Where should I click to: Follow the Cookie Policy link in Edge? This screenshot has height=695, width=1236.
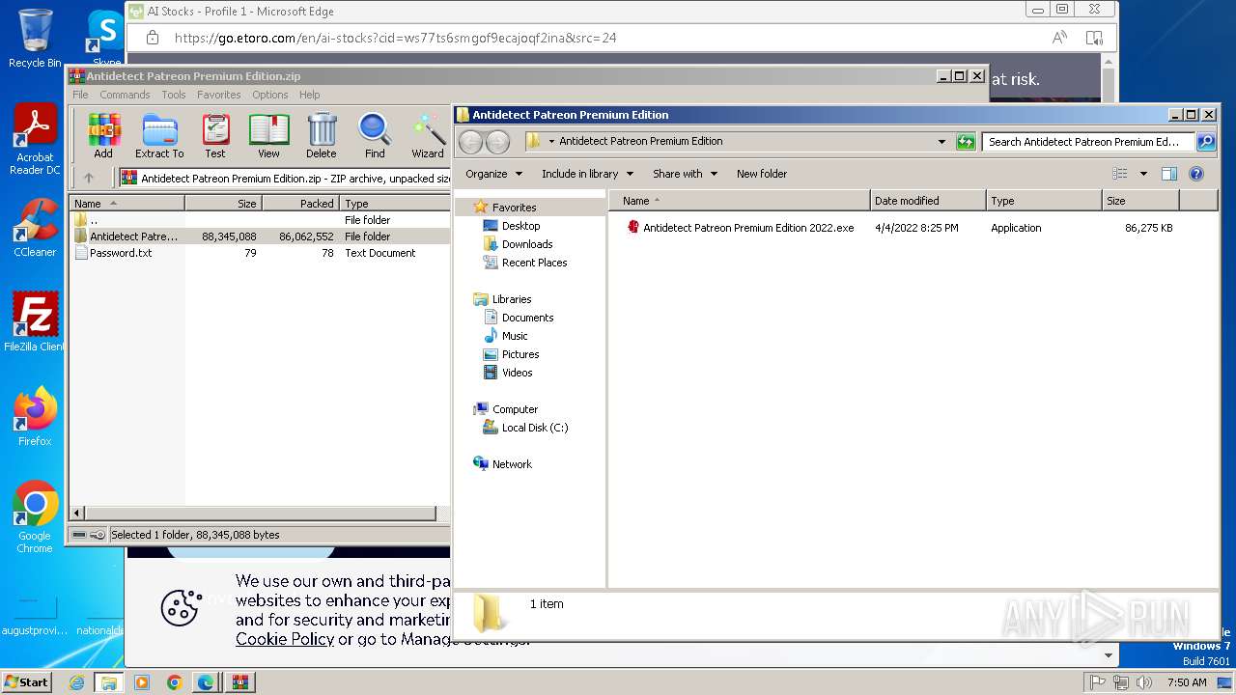(x=285, y=639)
